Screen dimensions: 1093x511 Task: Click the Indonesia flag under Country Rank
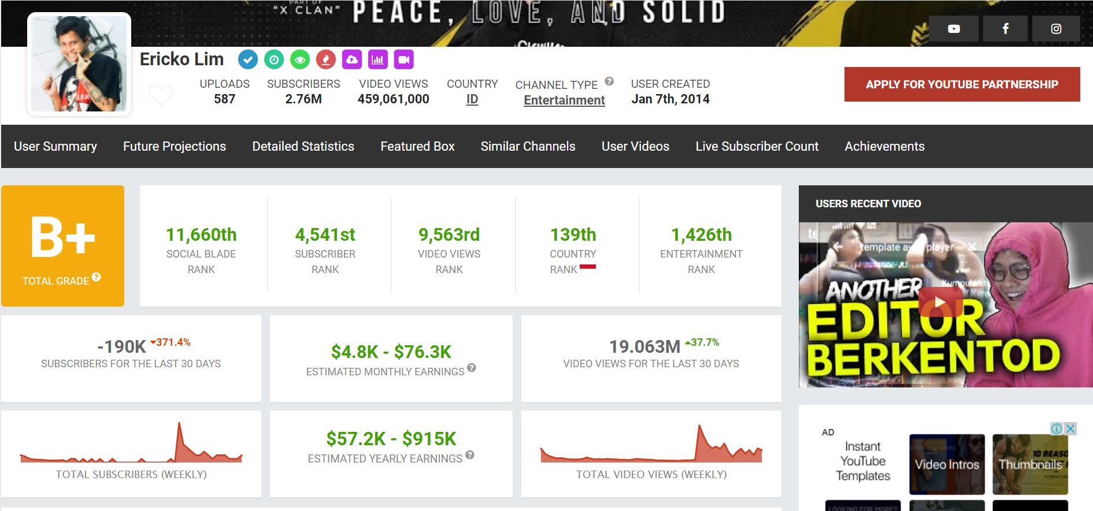click(x=588, y=267)
